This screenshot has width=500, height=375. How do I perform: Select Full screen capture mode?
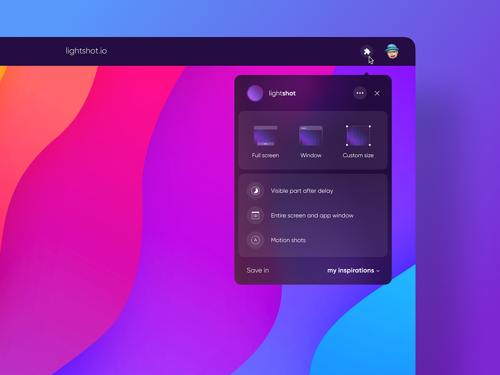[x=265, y=141]
